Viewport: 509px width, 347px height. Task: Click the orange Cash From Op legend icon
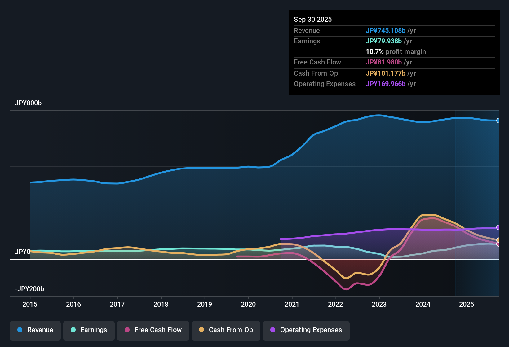tap(201, 330)
